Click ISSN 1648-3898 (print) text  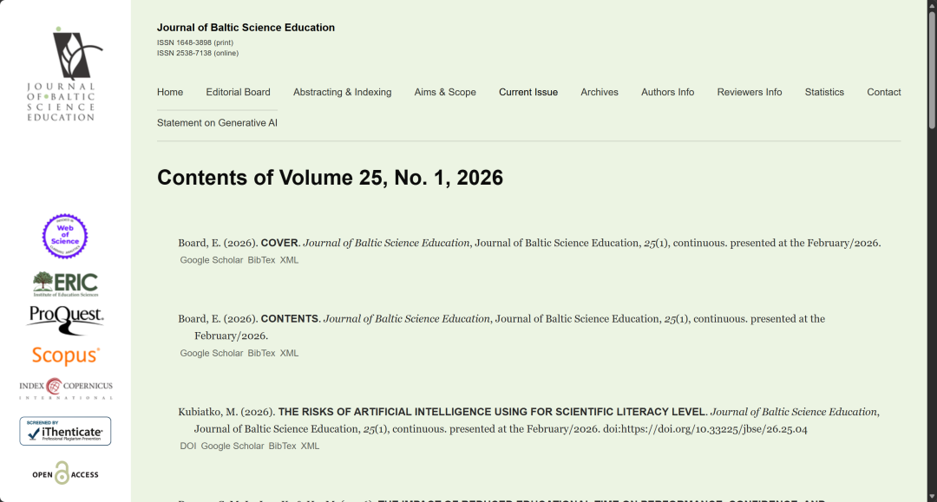(x=195, y=42)
